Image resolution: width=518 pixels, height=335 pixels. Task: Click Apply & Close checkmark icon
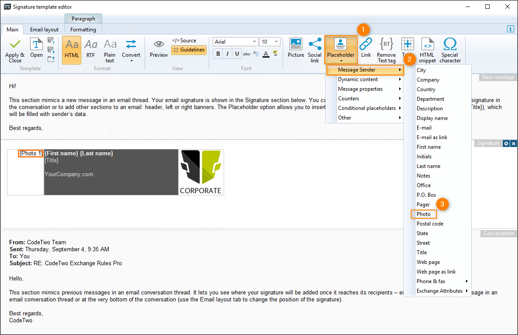15,44
